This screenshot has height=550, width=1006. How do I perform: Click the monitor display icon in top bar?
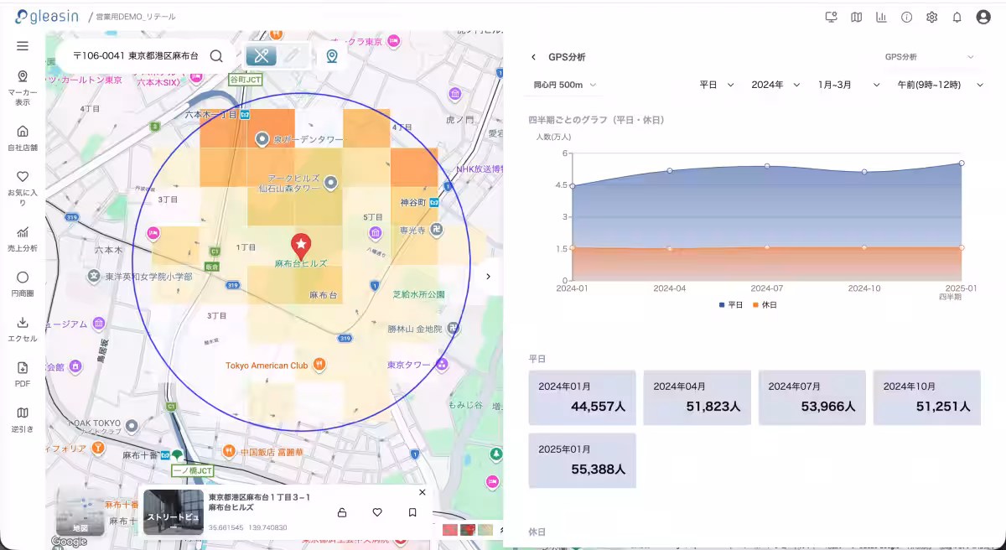tap(832, 17)
